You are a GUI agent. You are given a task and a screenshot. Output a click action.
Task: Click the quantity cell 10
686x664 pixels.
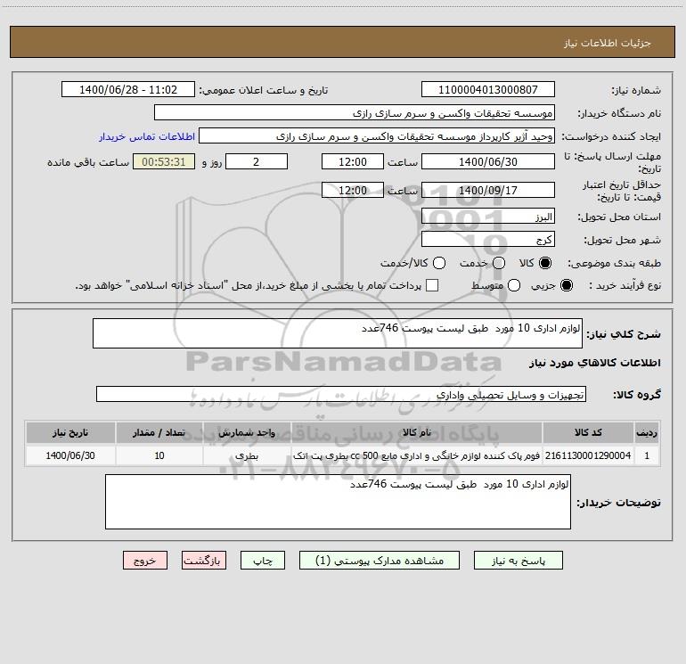coord(159,455)
